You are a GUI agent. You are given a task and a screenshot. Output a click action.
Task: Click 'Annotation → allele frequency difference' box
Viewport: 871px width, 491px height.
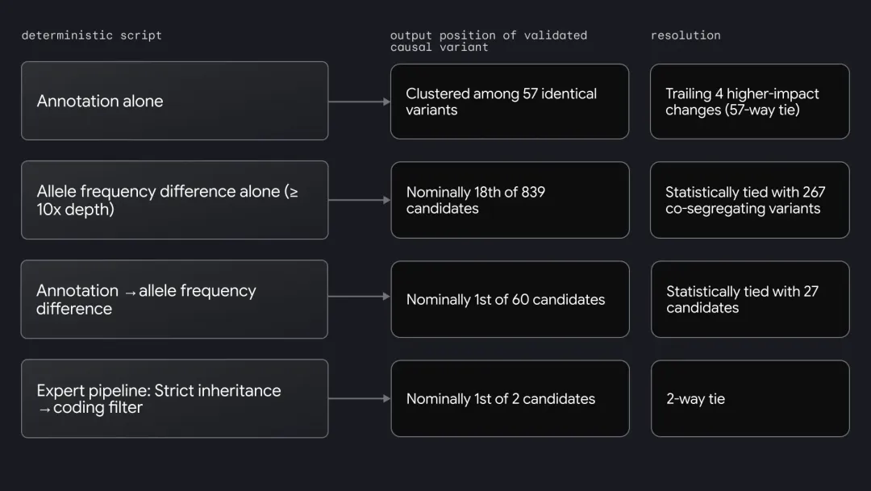pos(174,299)
